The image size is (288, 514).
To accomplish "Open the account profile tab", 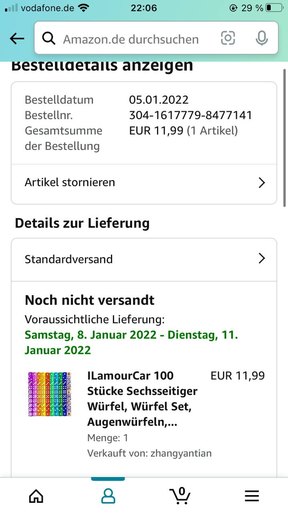I will point(108,496).
